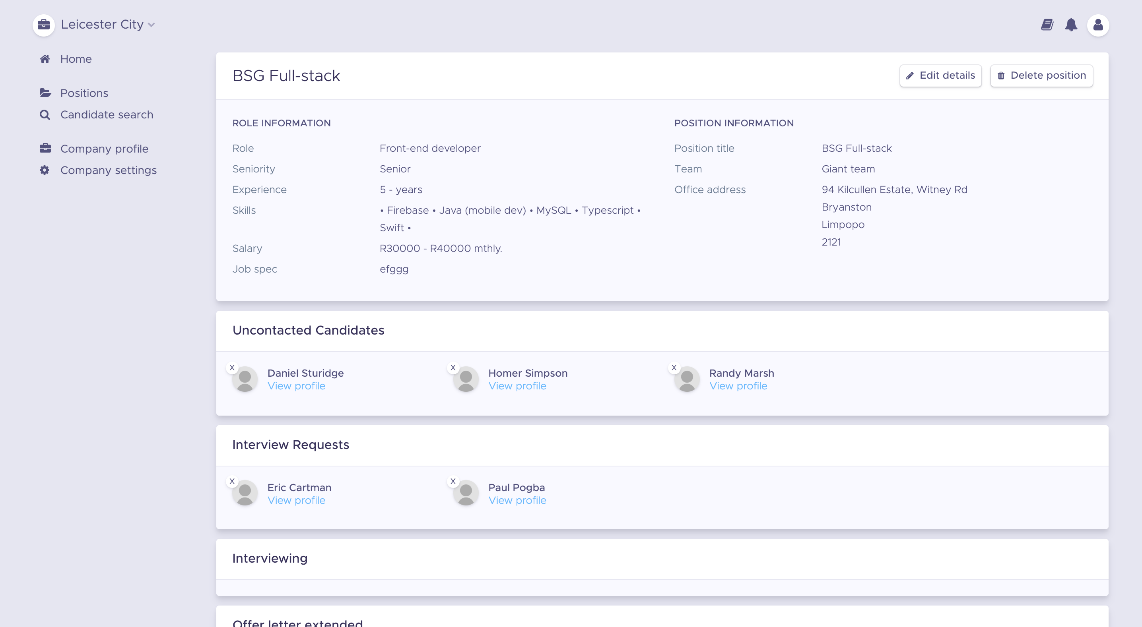This screenshot has height=627, width=1142.
Task: Click Daniel Sturidge's avatar thumbnail
Action: coord(245,379)
